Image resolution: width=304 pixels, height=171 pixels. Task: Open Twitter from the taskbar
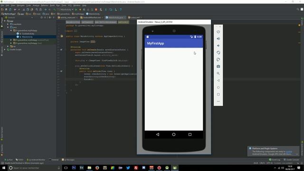point(128,168)
